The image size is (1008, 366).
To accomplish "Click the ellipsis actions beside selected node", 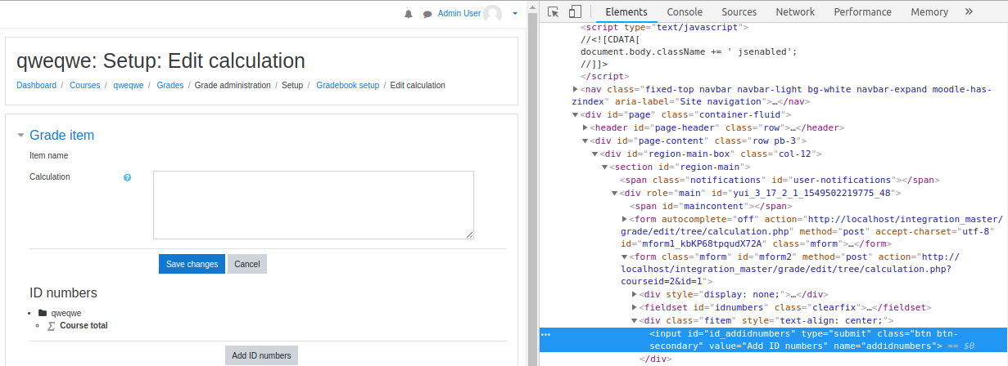I will point(545,334).
